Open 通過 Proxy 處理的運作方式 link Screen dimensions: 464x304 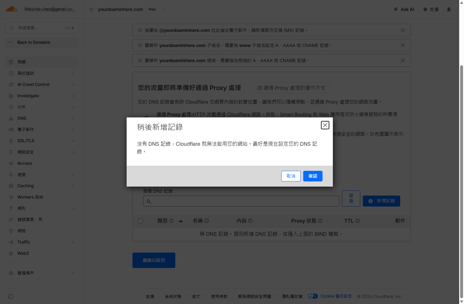[x=291, y=88]
